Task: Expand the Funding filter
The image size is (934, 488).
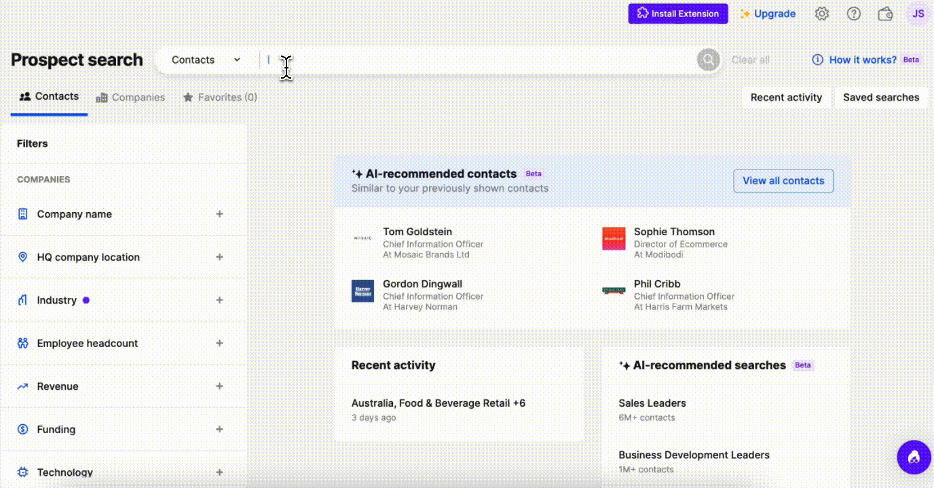Action: pos(219,429)
